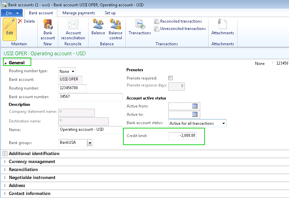Image resolution: width=289 pixels, height=198 pixels.
Task: Open Bank groups dropdown arrow
Action: click(x=89, y=143)
